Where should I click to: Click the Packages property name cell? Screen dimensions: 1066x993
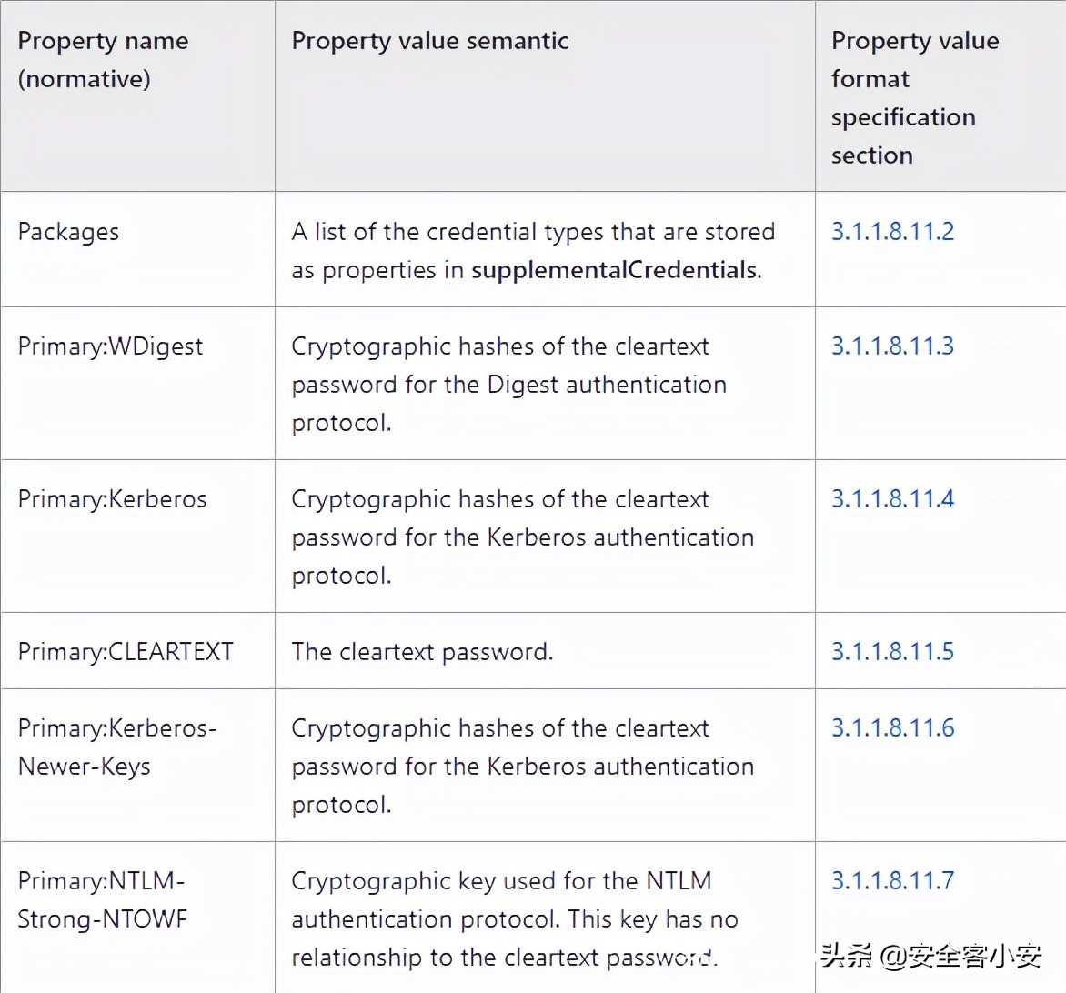(68, 232)
